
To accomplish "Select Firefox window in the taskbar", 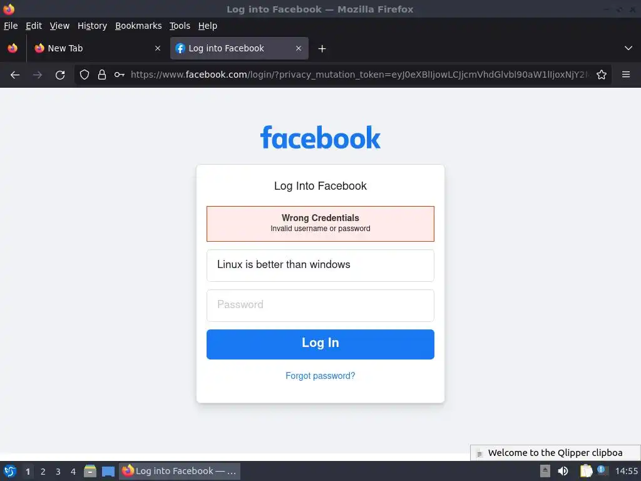I will pos(180,471).
